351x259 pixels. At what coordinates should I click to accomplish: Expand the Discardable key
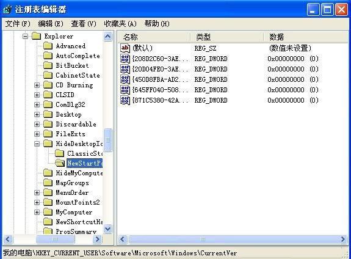37,125
